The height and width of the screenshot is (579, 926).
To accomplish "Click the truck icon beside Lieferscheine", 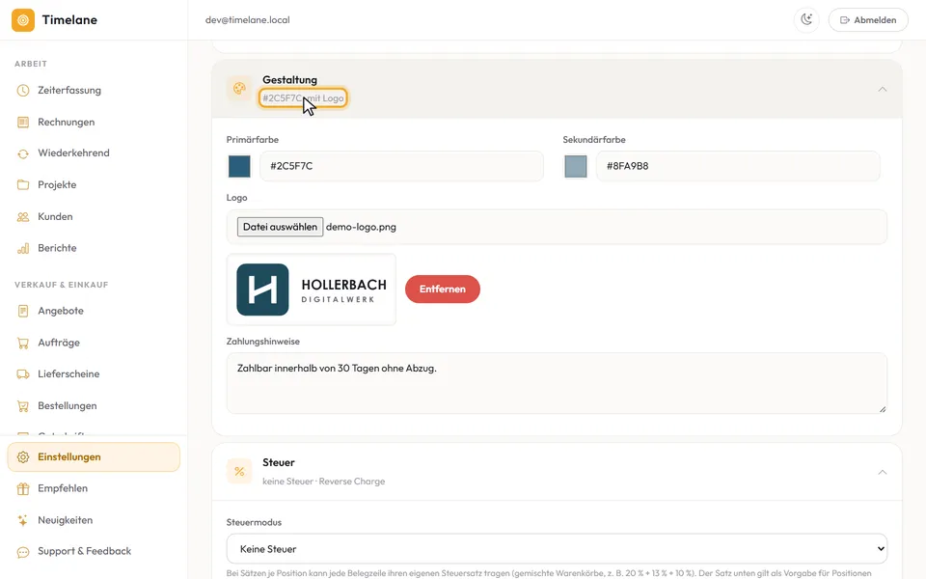I will tap(23, 374).
